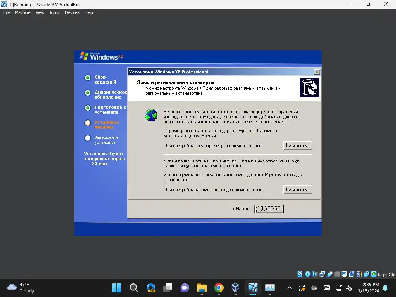Open the display settings indicator icon
Screen dimensions: 396x297
tap(344, 274)
